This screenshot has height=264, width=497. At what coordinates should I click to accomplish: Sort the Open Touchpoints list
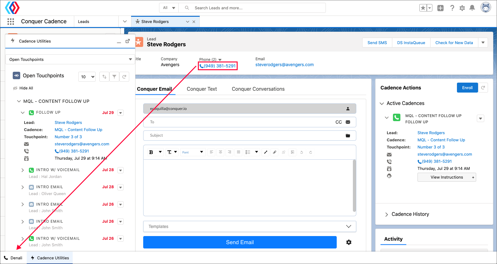click(x=104, y=77)
